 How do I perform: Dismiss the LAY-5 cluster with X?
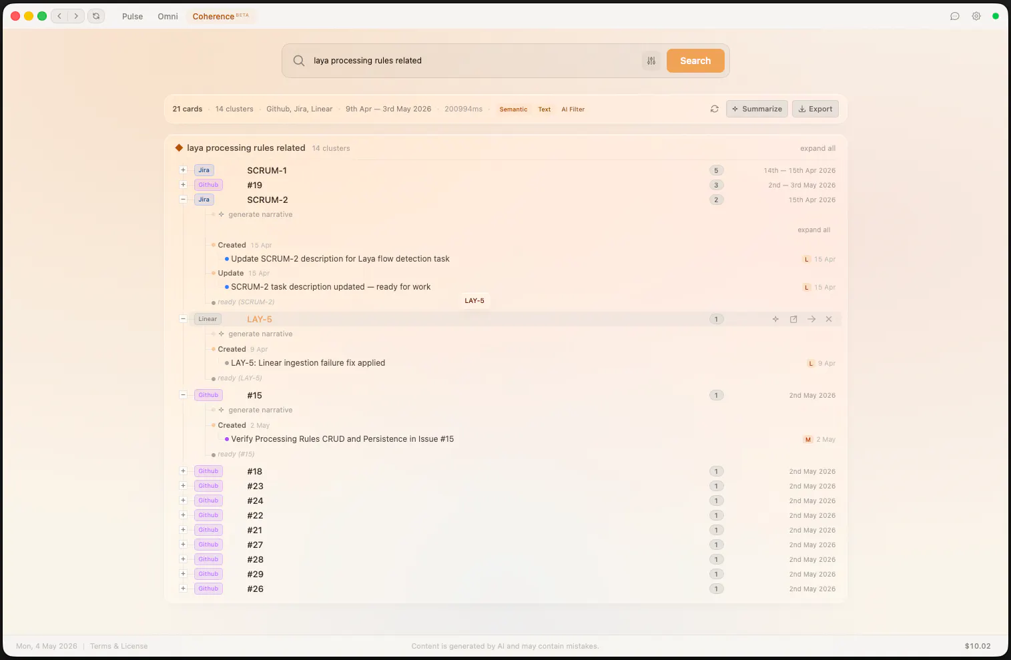[829, 319]
